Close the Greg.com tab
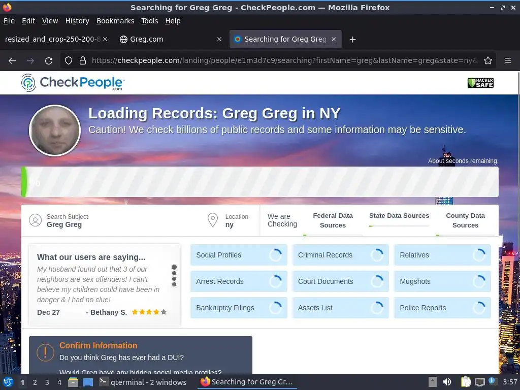Viewport: 520px width, 390px height. tap(219, 39)
